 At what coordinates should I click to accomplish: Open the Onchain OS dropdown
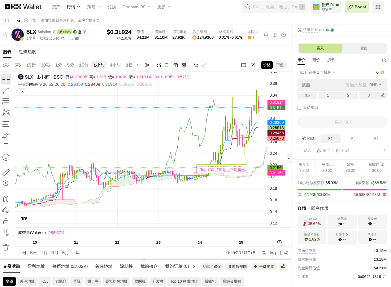pyautogui.click(x=137, y=7)
